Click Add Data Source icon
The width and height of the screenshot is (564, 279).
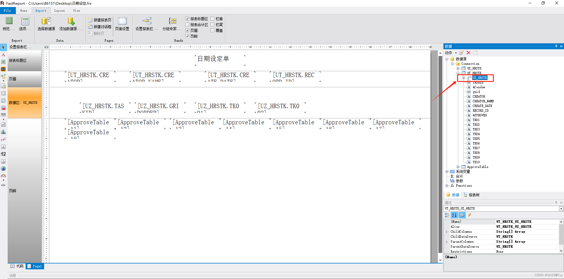click(x=71, y=21)
